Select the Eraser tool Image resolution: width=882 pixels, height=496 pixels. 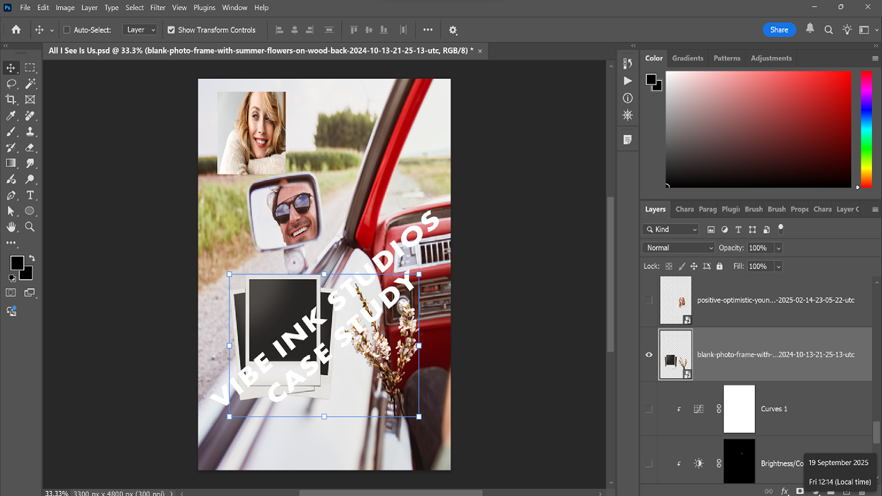coord(30,147)
